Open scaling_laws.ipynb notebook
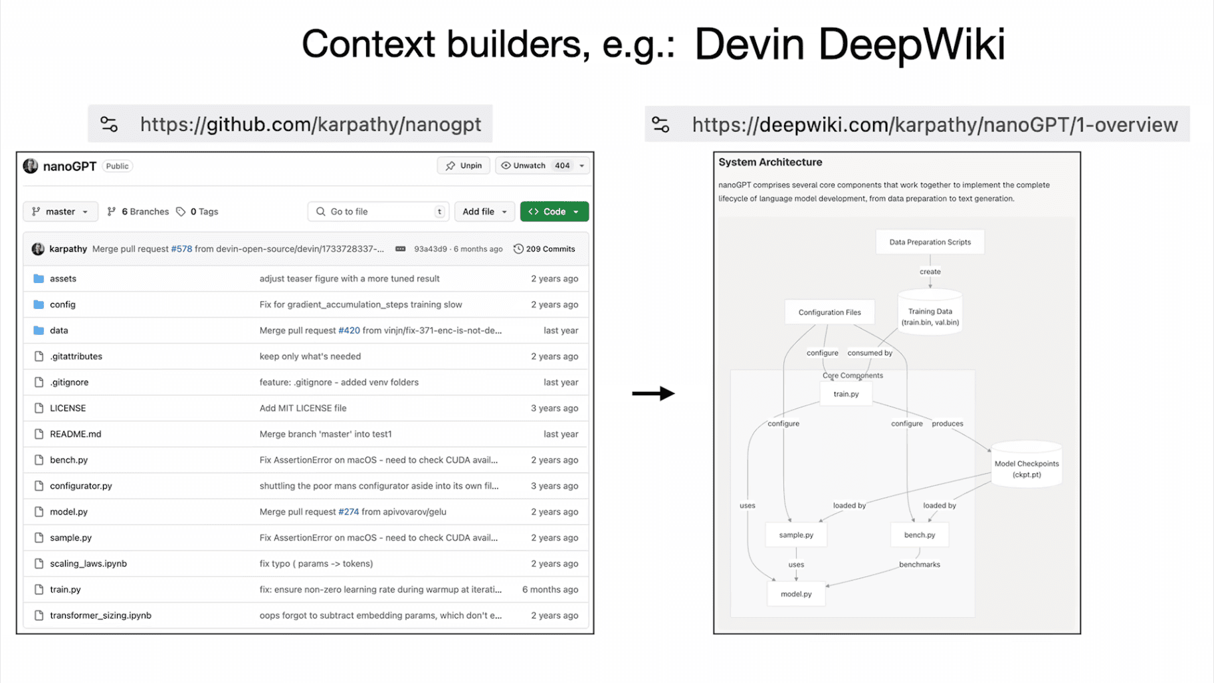Viewport: 1214px width, 683px height. [x=88, y=563]
